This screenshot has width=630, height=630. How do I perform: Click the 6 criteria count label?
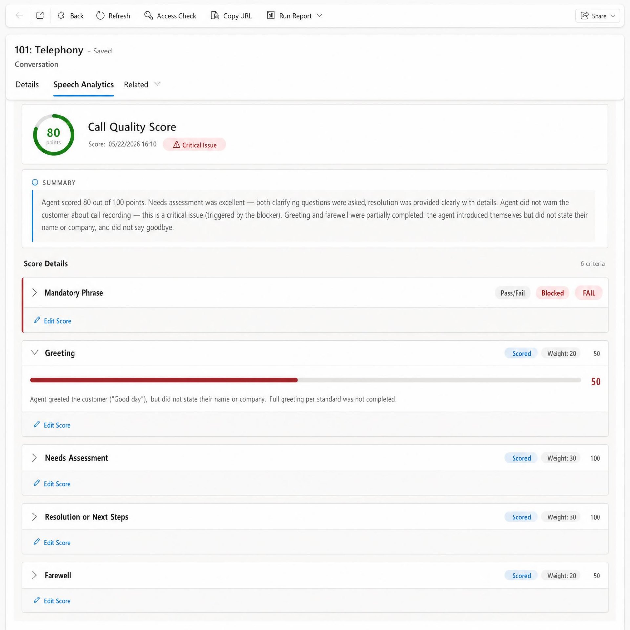pyautogui.click(x=593, y=263)
